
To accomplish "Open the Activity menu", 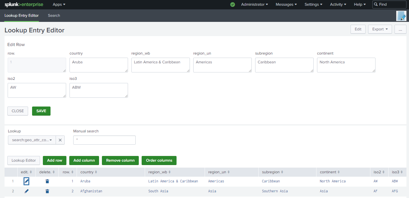I will (x=338, y=5).
